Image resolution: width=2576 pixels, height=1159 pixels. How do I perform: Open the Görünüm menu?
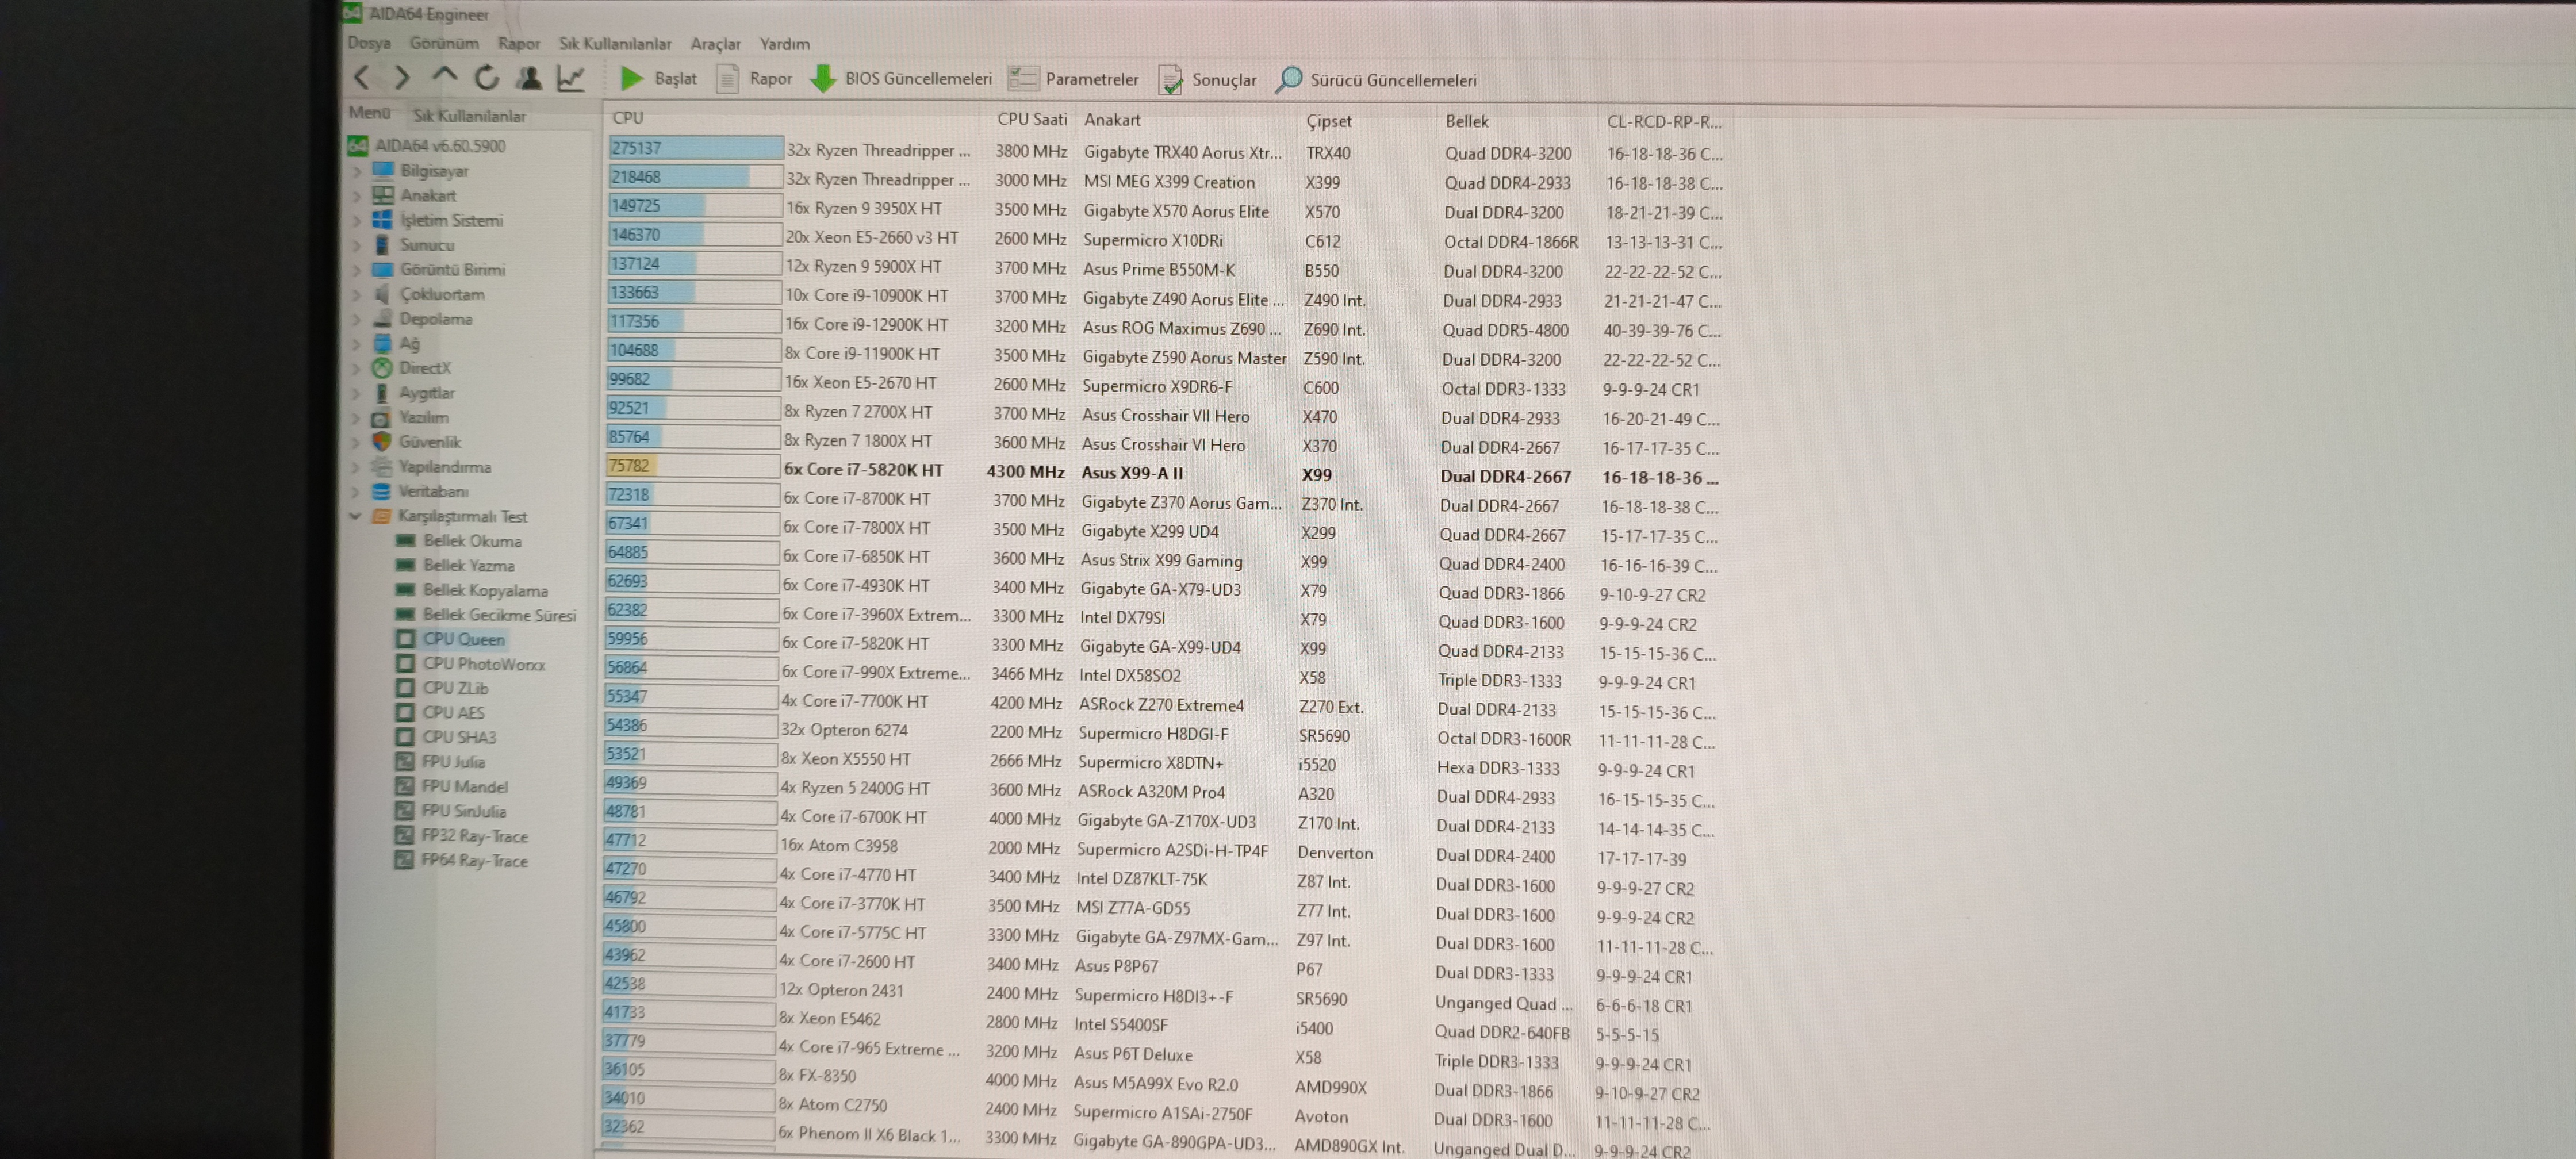[444, 43]
